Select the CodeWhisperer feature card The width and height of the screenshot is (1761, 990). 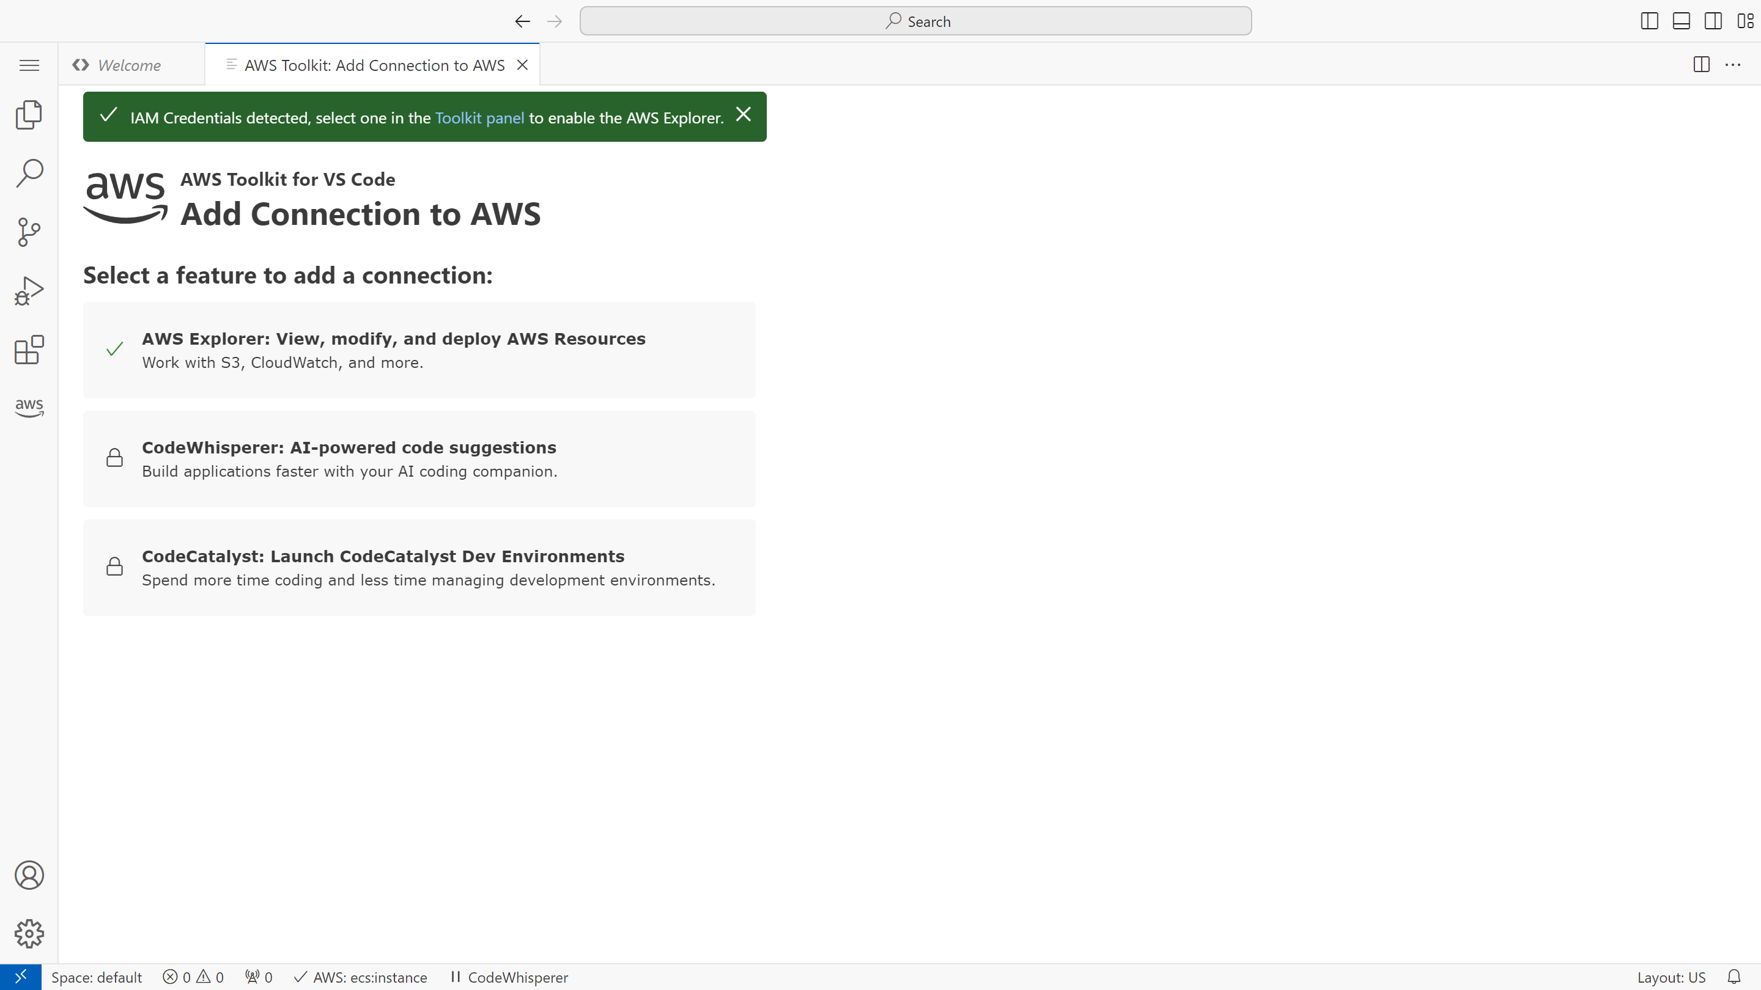pyautogui.click(x=419, y=458)
